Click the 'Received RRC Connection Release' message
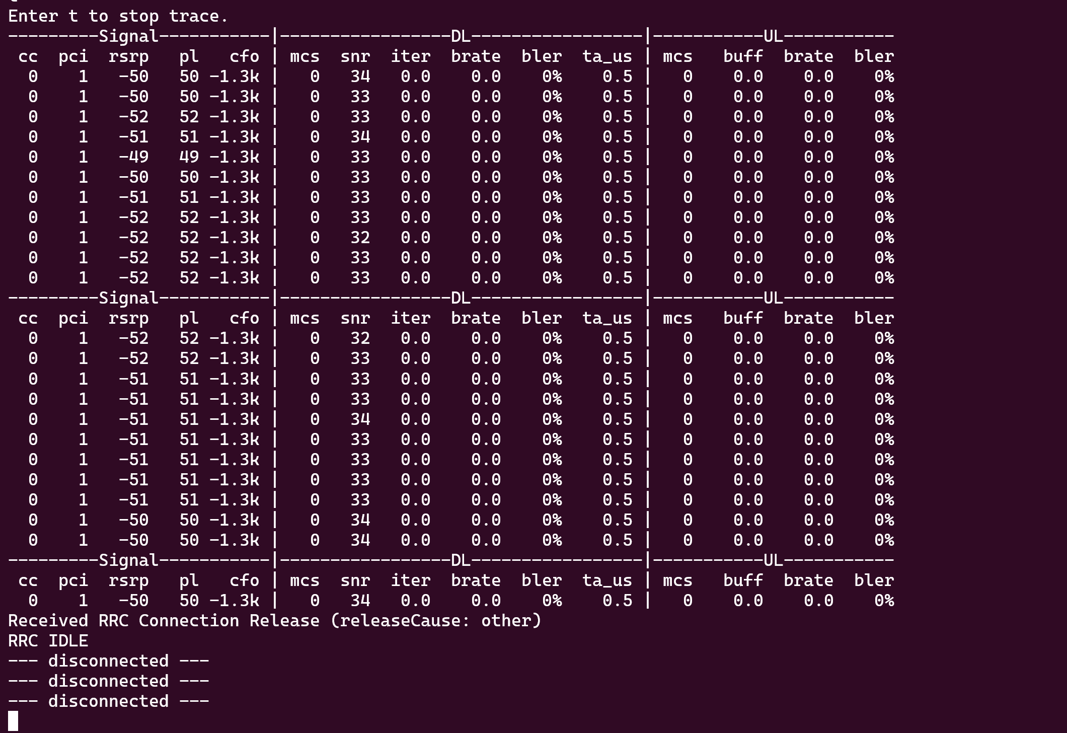The height and width of the screenshot is (733, 1067). pos(161,620)
